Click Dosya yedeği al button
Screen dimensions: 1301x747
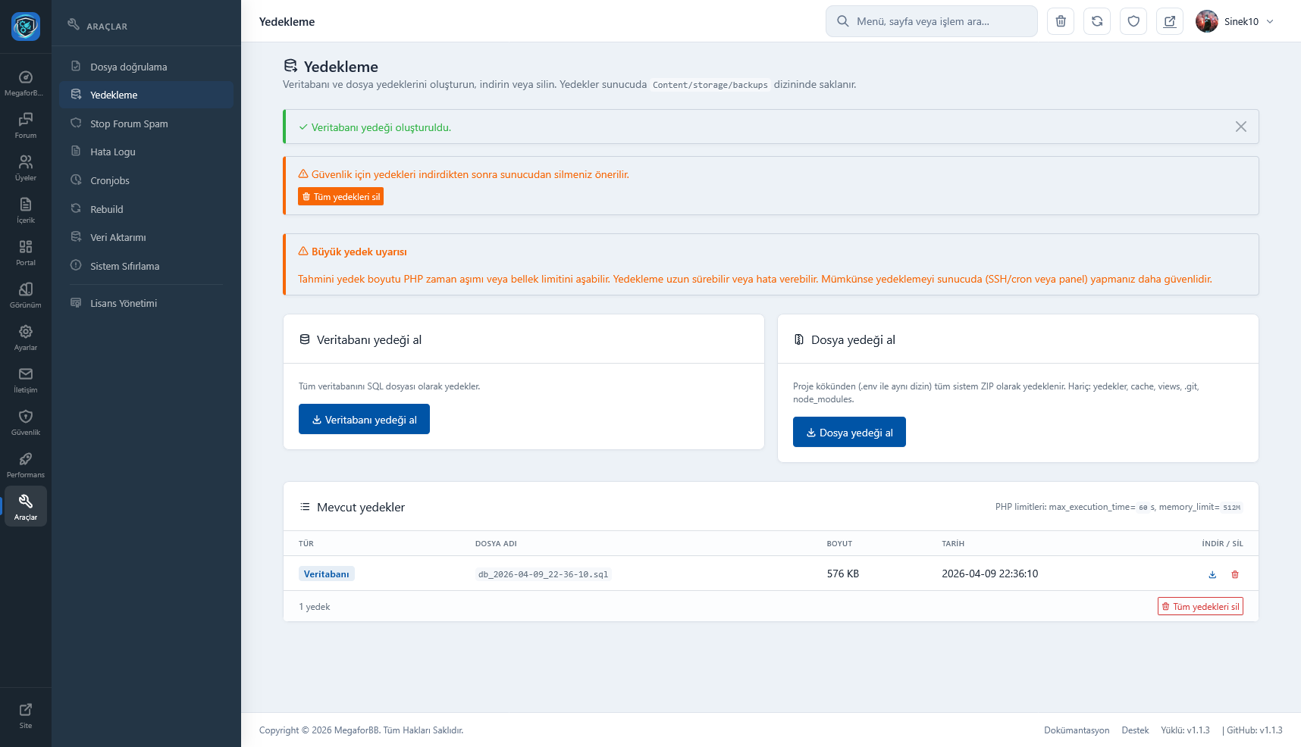pyautogui.click(x=849, y=432)
